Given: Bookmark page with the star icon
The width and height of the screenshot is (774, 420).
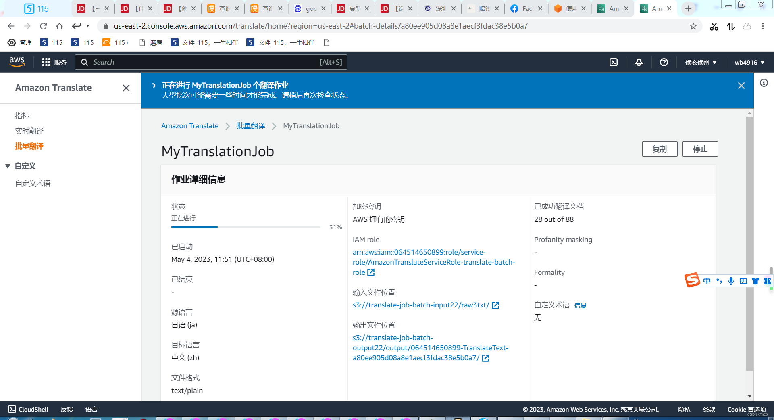Looking at the screenshot, I should (x=693, y=26).
